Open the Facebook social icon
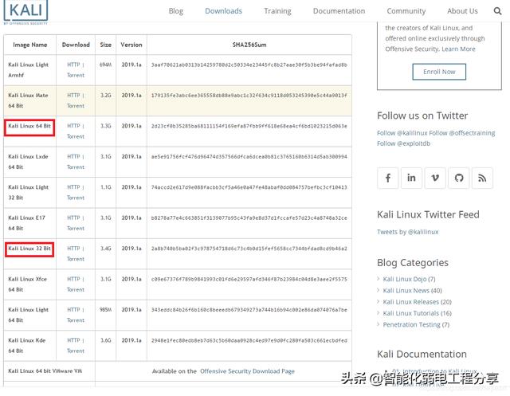 (x=388, y=178)
